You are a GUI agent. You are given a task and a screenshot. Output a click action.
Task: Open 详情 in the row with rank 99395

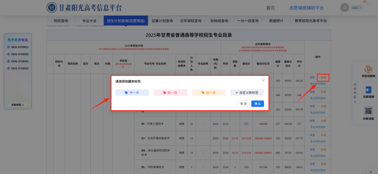312,92
